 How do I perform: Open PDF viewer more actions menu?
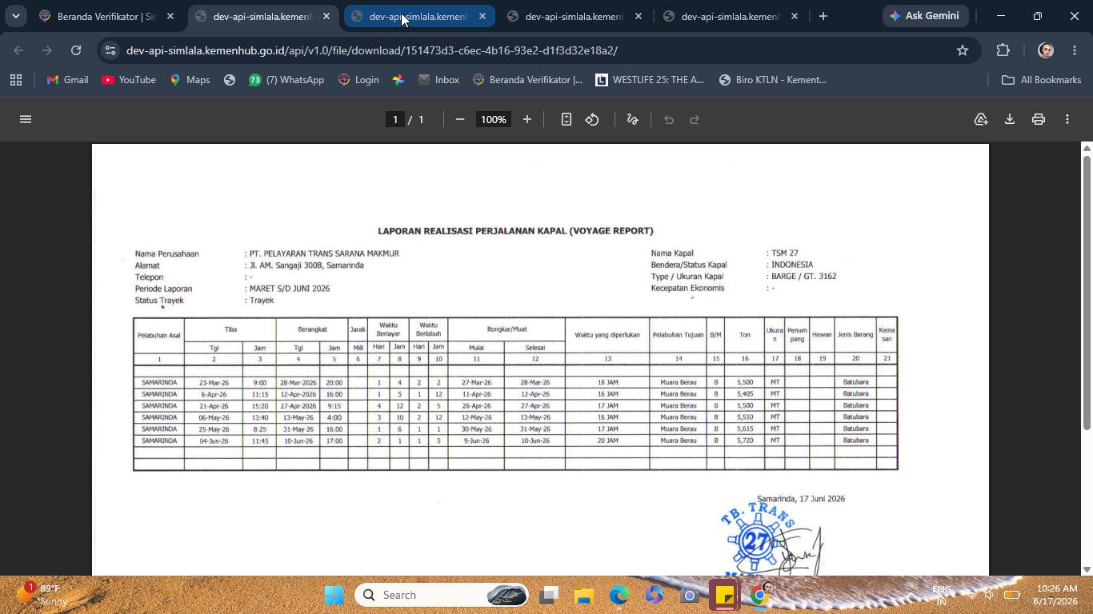click(1067, 119)
